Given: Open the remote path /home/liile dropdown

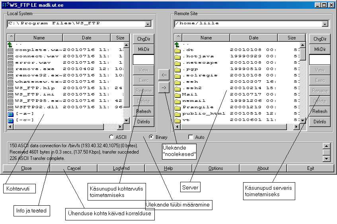Looking at the screenshot, I should pos(325,24).
